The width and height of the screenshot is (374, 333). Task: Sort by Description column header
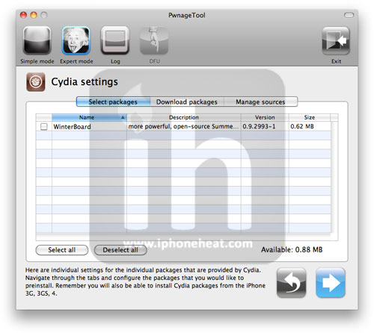tap(184, 117)
